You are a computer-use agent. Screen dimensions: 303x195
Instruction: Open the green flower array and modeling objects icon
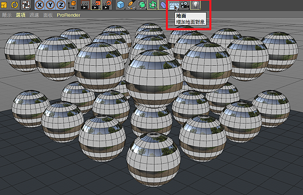(x=153, y=5)
